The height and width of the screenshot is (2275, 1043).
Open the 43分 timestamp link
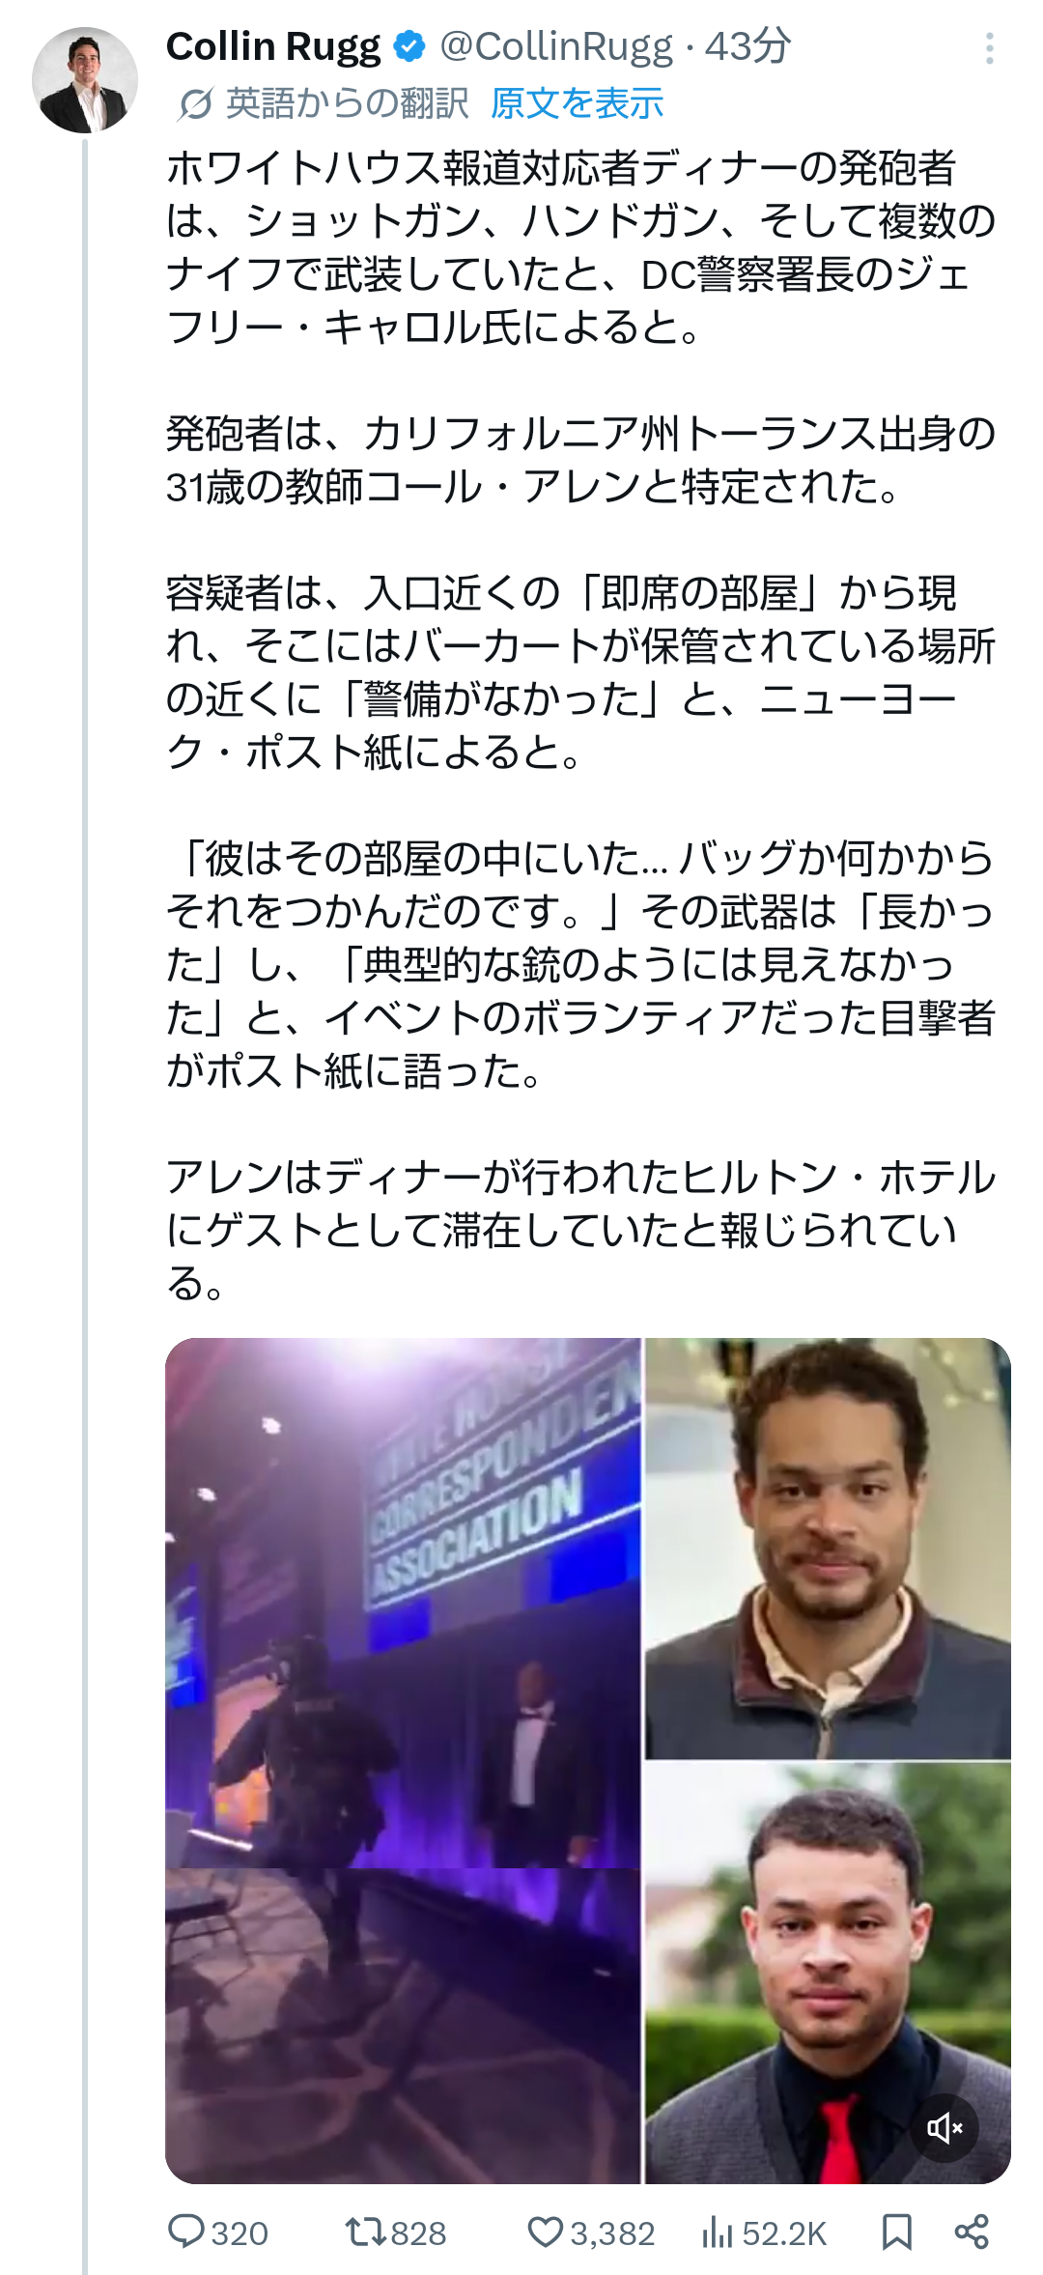[x=747, y=46]
